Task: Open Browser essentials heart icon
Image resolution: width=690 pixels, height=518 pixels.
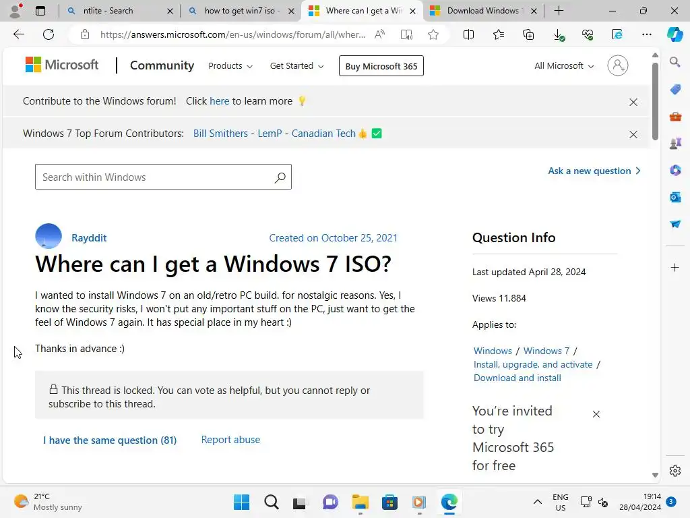Action: 588,34
